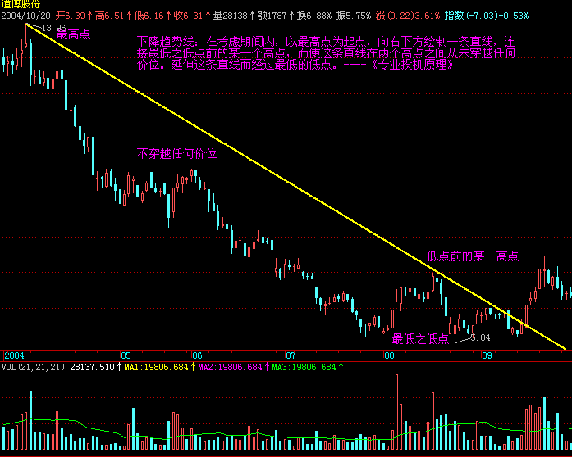Select the yellow downtrend line
The image size is (572, 457).
295,186
